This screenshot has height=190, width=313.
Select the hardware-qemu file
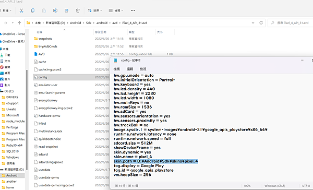coord(50,116)
